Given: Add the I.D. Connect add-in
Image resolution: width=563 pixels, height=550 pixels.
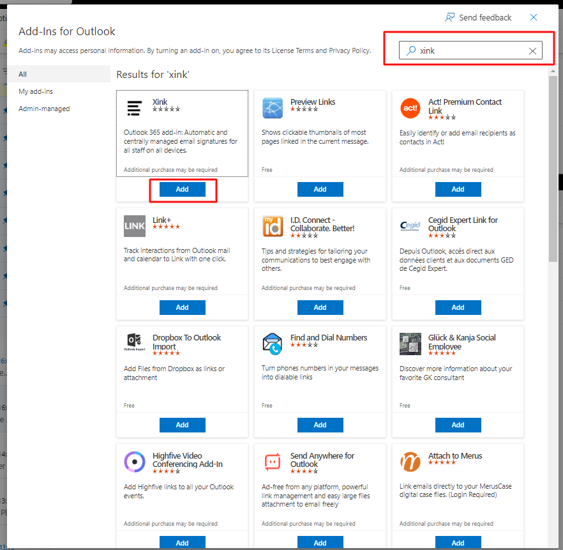Looking at the screenshot, I should (x=320, y=307).
